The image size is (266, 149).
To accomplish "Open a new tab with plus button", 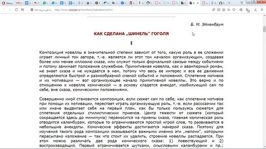I will pos(229,3).
